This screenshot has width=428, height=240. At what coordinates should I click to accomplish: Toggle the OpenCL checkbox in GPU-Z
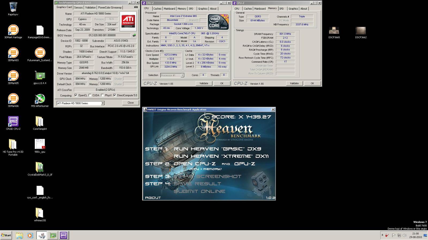76,95
